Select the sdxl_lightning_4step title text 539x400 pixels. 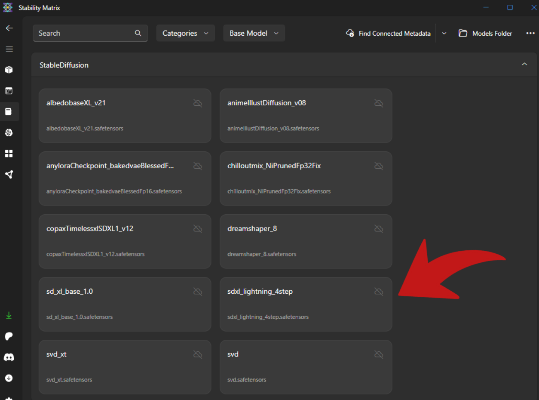(260, 291)
